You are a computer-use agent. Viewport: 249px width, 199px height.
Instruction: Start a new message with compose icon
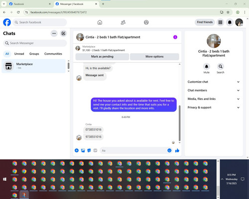click(63, 33)
